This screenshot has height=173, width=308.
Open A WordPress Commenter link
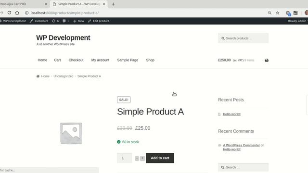coord(242,145)
